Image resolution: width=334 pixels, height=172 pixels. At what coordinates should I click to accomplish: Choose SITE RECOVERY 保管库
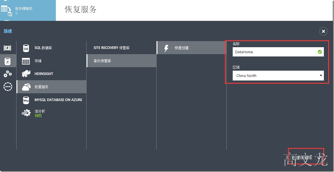pyautogui.click(x=122, y=48)
